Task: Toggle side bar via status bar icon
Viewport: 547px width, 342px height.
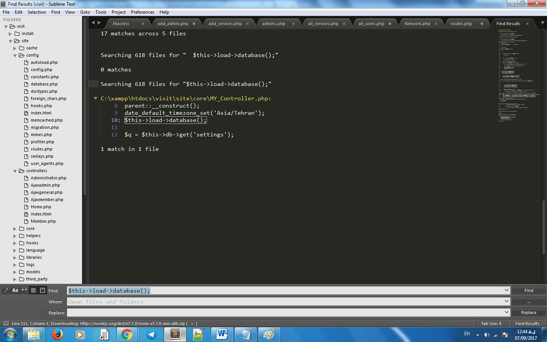Action: 6,323
